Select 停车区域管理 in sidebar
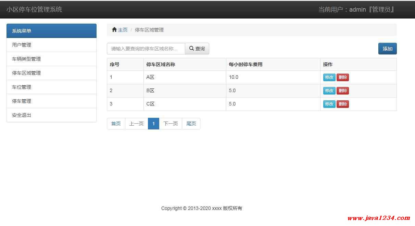Image resolution: width=415 pixels, height=226 pixels. point(51,73)
